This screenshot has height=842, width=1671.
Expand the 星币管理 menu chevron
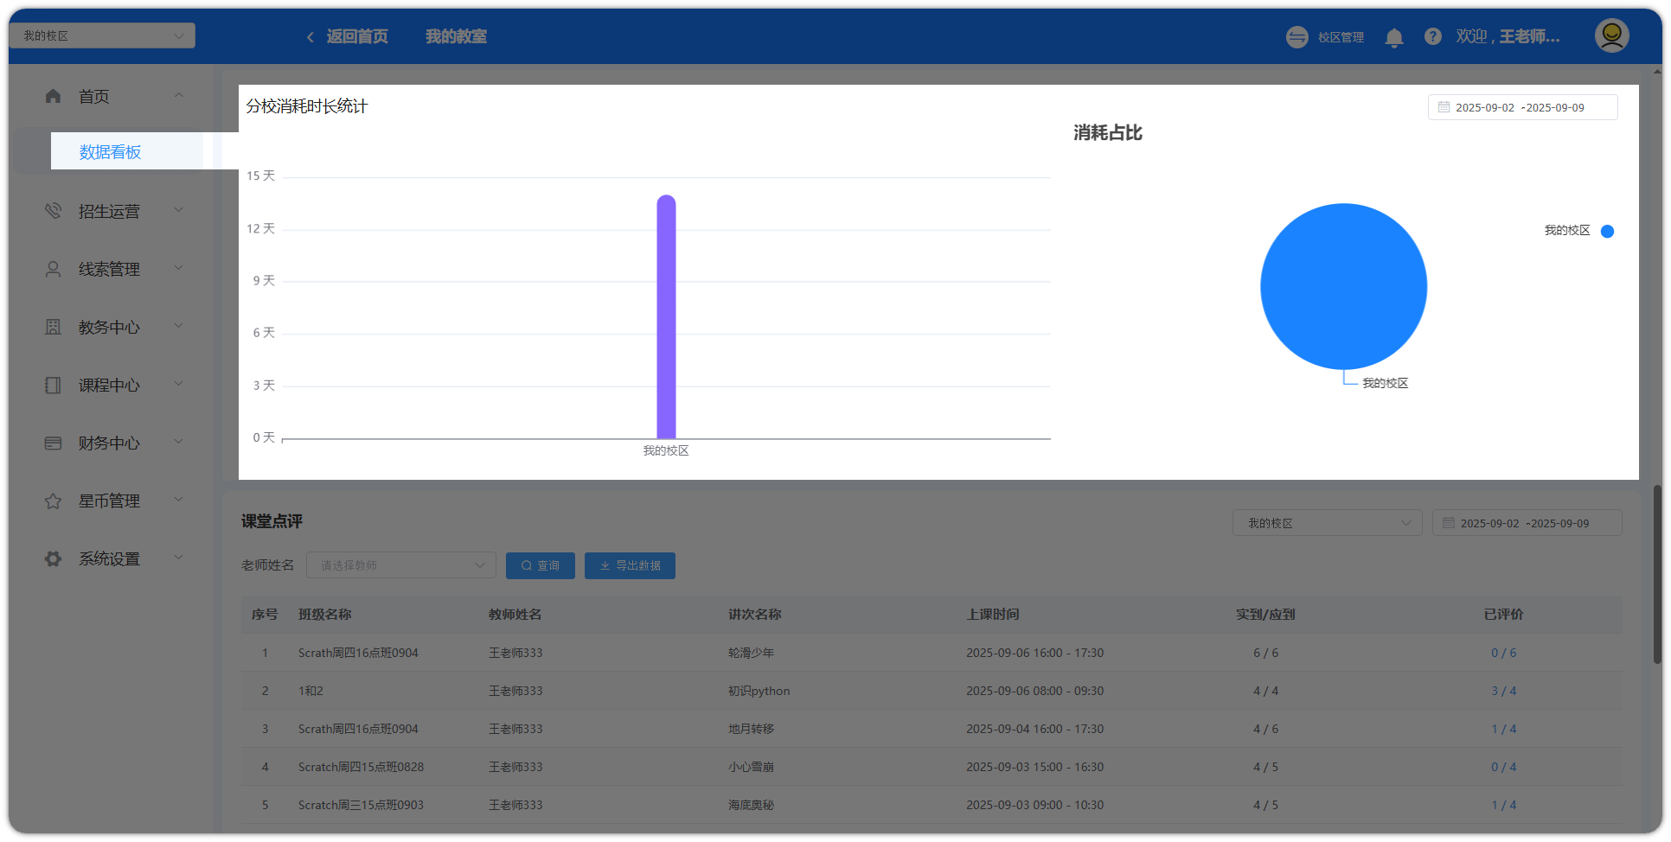coord(179,500)
